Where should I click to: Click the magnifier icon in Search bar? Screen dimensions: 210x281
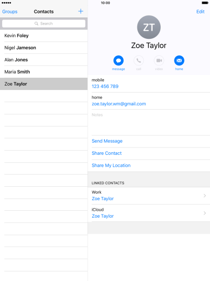click(x=36, y=23)
